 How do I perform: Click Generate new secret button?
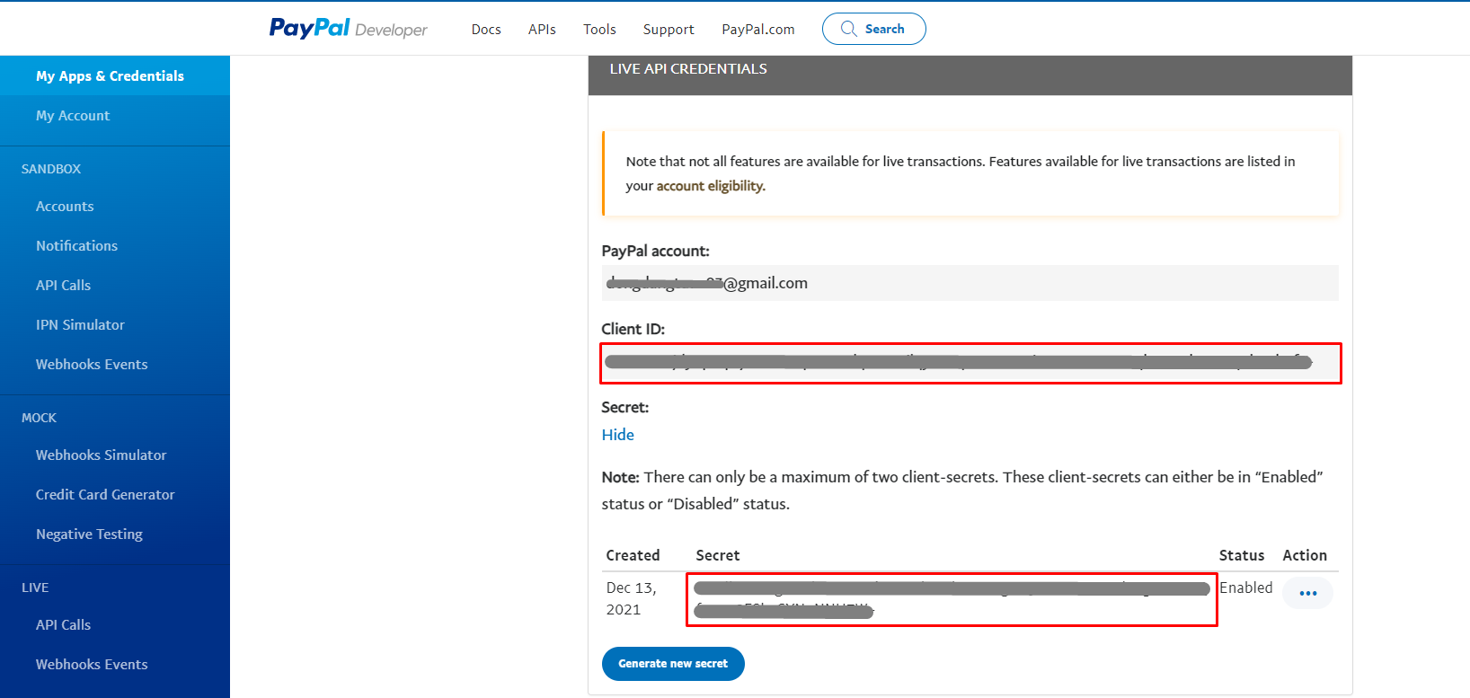(673, 664)
